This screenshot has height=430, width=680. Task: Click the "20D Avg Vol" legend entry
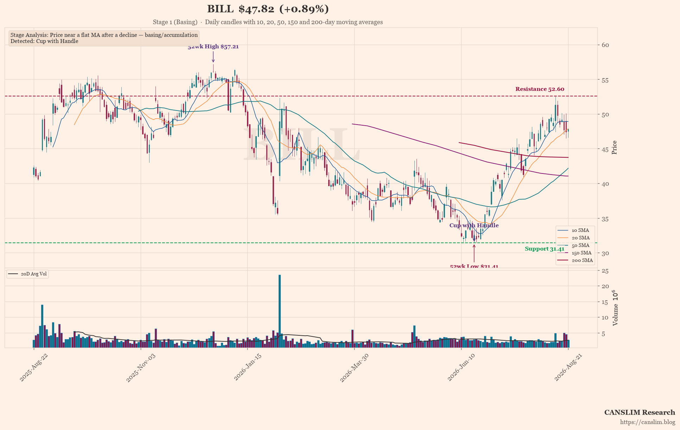28,274
